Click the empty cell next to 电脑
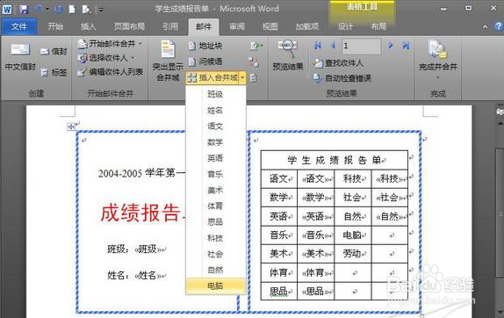The height and width of the screenshot is (318, 504). point(390,235)
